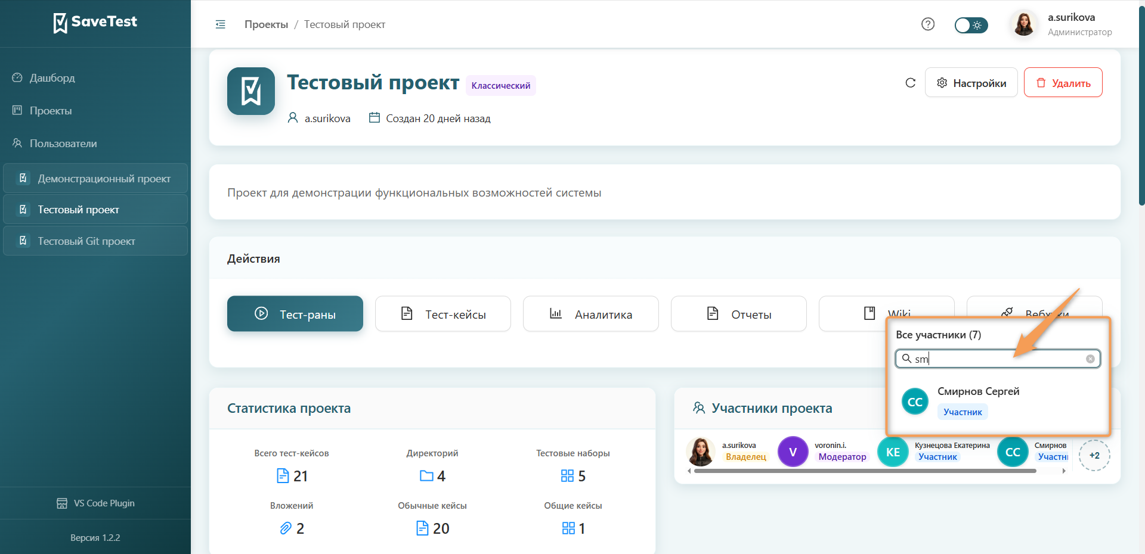Click the Кузнецова Екатерина KE avatar

pyautogui.click(x=893, y=452)
